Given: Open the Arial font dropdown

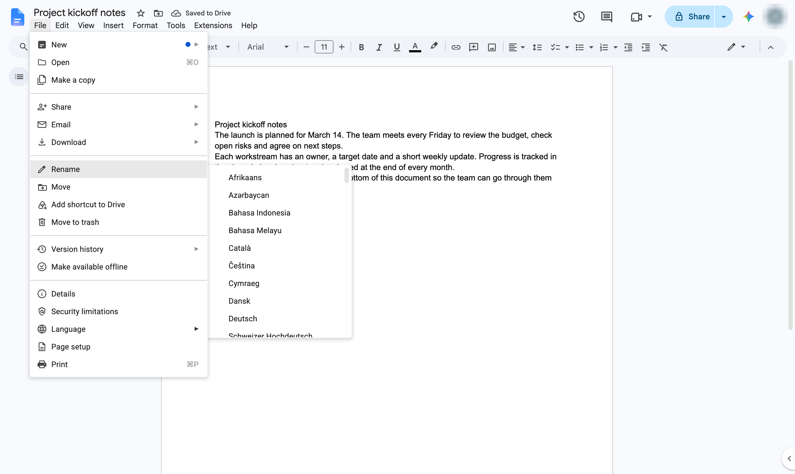Looking at the screenshot, I should pyautogui.click(x=268, y=47).
